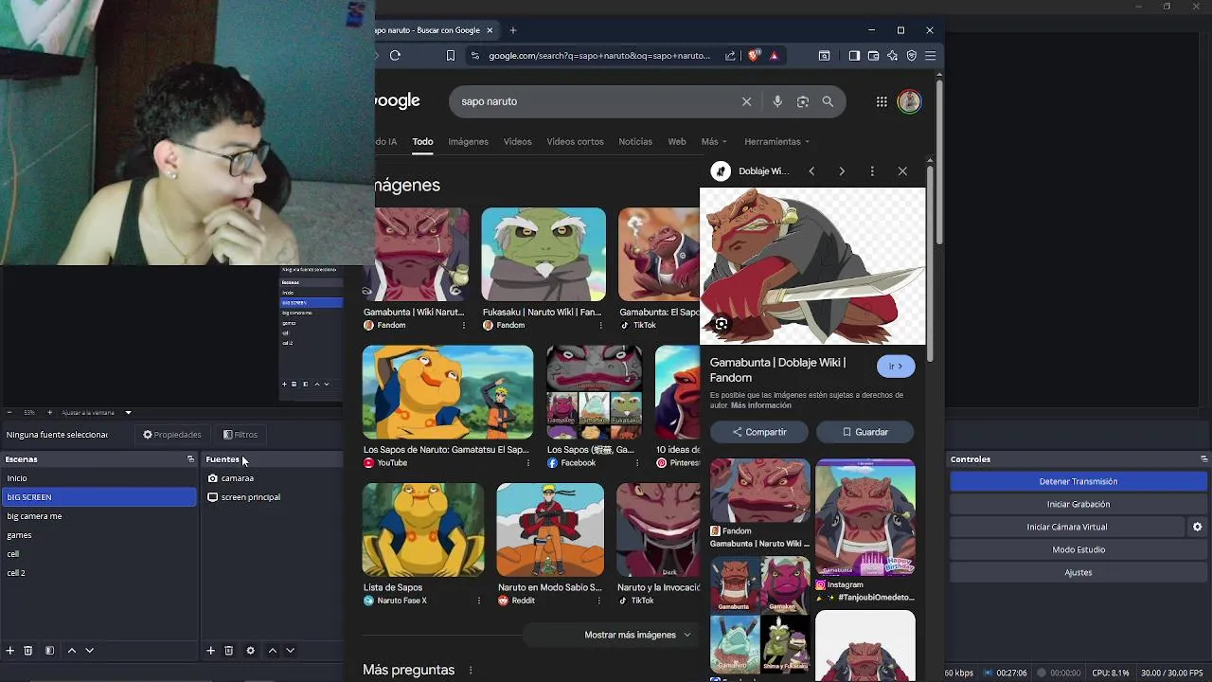Add a new source in Fuentes
Viewport: 1212px width, 682px height.
click(x=210, y=651)
